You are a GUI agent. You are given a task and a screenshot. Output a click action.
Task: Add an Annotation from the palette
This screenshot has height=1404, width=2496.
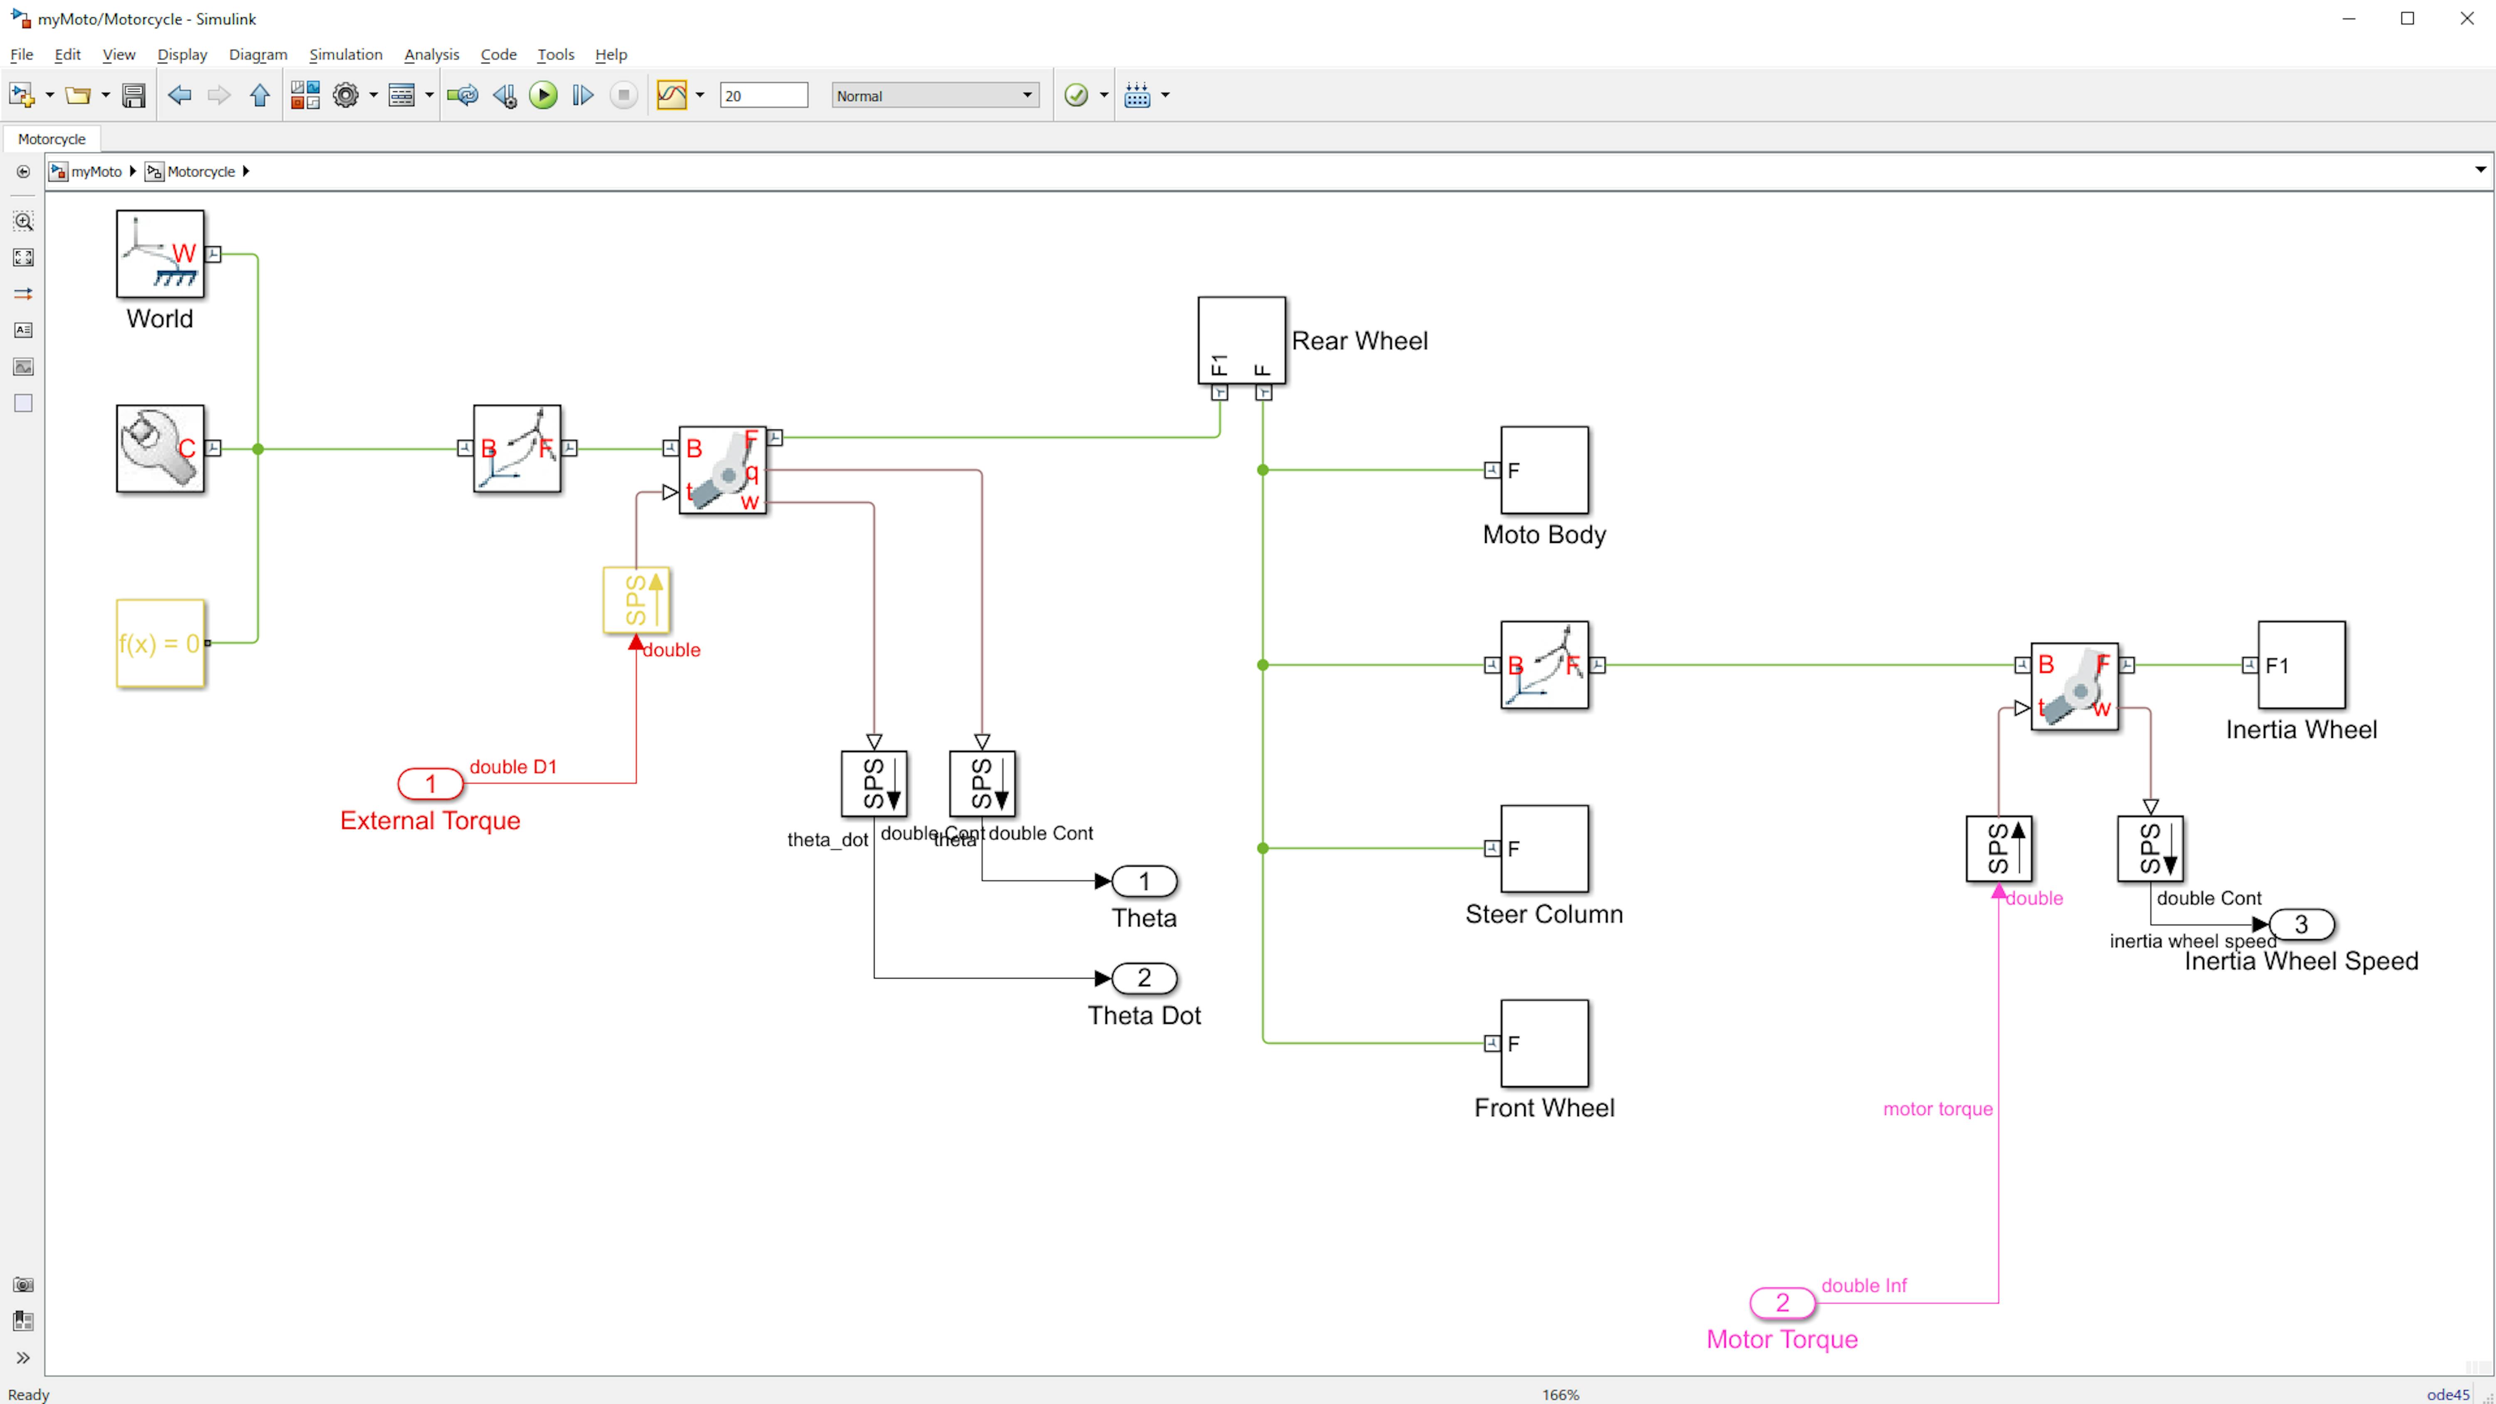tap(23, 330)
